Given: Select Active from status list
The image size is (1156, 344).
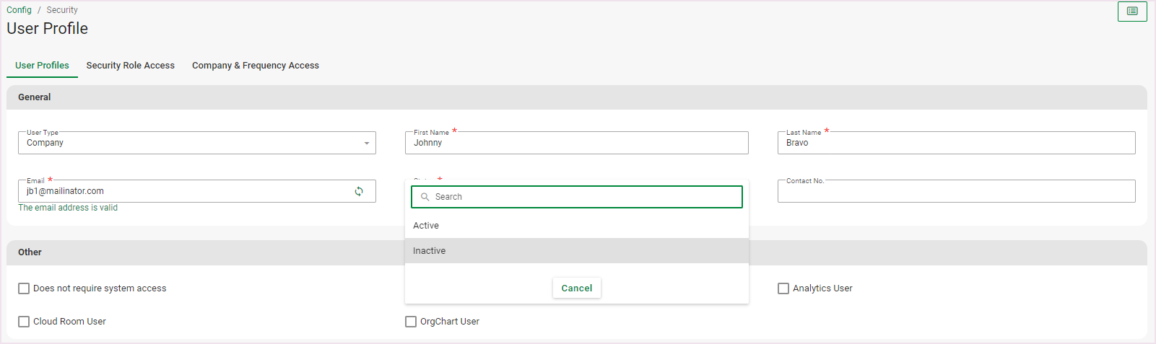Looking at the screenshot, I should (426, 226).
